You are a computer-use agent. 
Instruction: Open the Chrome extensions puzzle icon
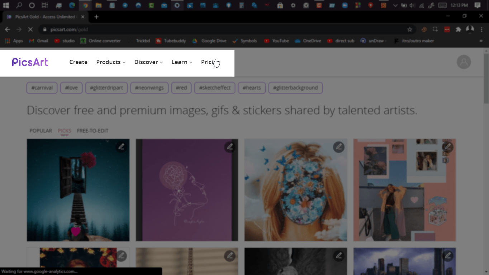[x=458, y=29]
